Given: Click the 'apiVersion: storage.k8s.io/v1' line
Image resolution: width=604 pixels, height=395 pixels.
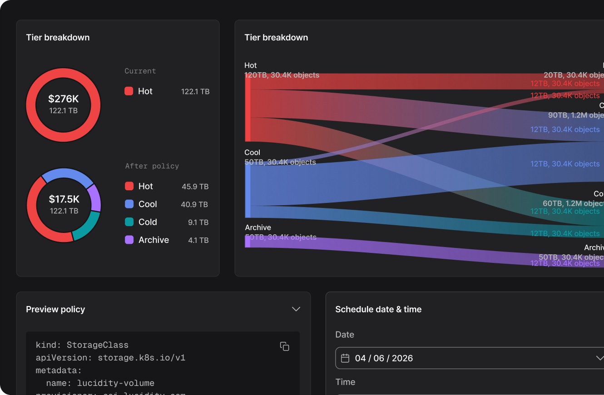Looking at the screenshot, I should tap(110, 358).
